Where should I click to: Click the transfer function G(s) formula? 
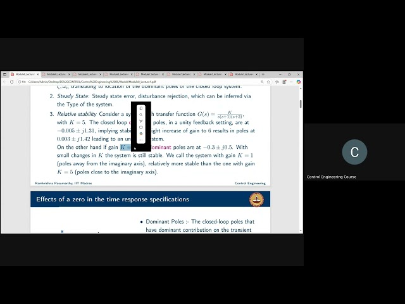click(220, 114)
